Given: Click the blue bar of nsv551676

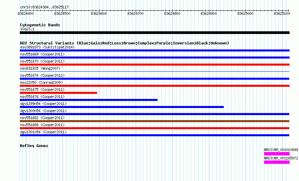Looking at the screenshot, I should pos(89,100).
